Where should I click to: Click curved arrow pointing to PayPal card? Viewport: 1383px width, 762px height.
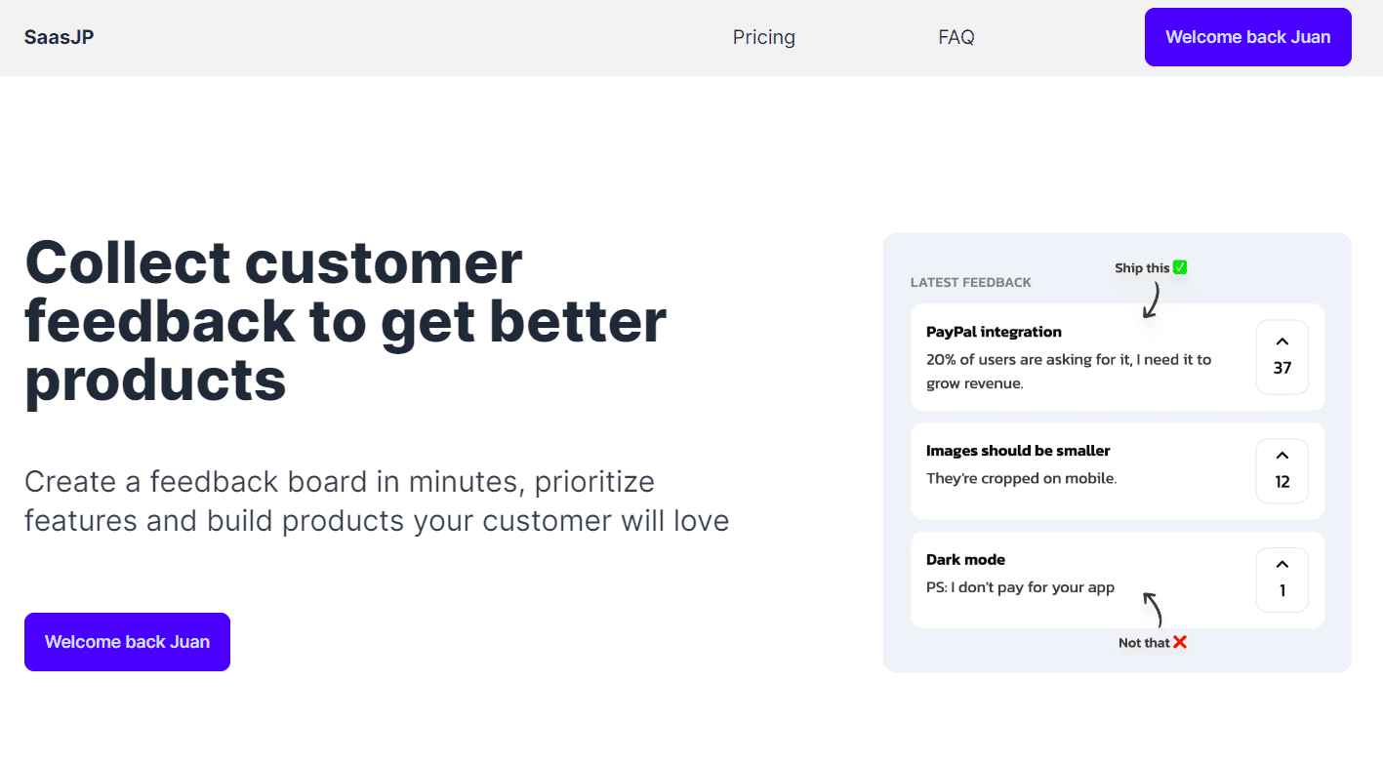(x=1152, y=301)
